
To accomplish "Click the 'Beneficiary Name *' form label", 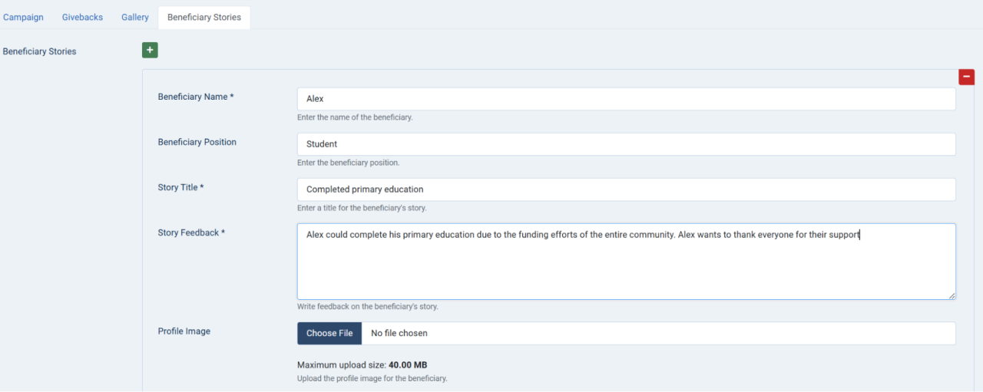I will click(x=196, y=97).
